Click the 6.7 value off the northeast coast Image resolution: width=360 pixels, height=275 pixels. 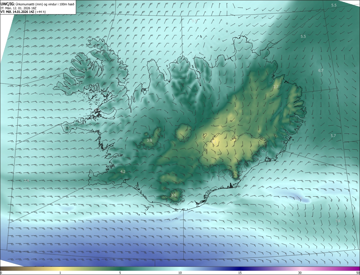pyautogui.click(x=321, y=71)
